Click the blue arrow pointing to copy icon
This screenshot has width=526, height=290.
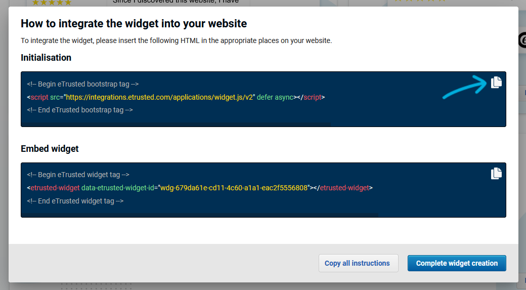tap(465, 87)
